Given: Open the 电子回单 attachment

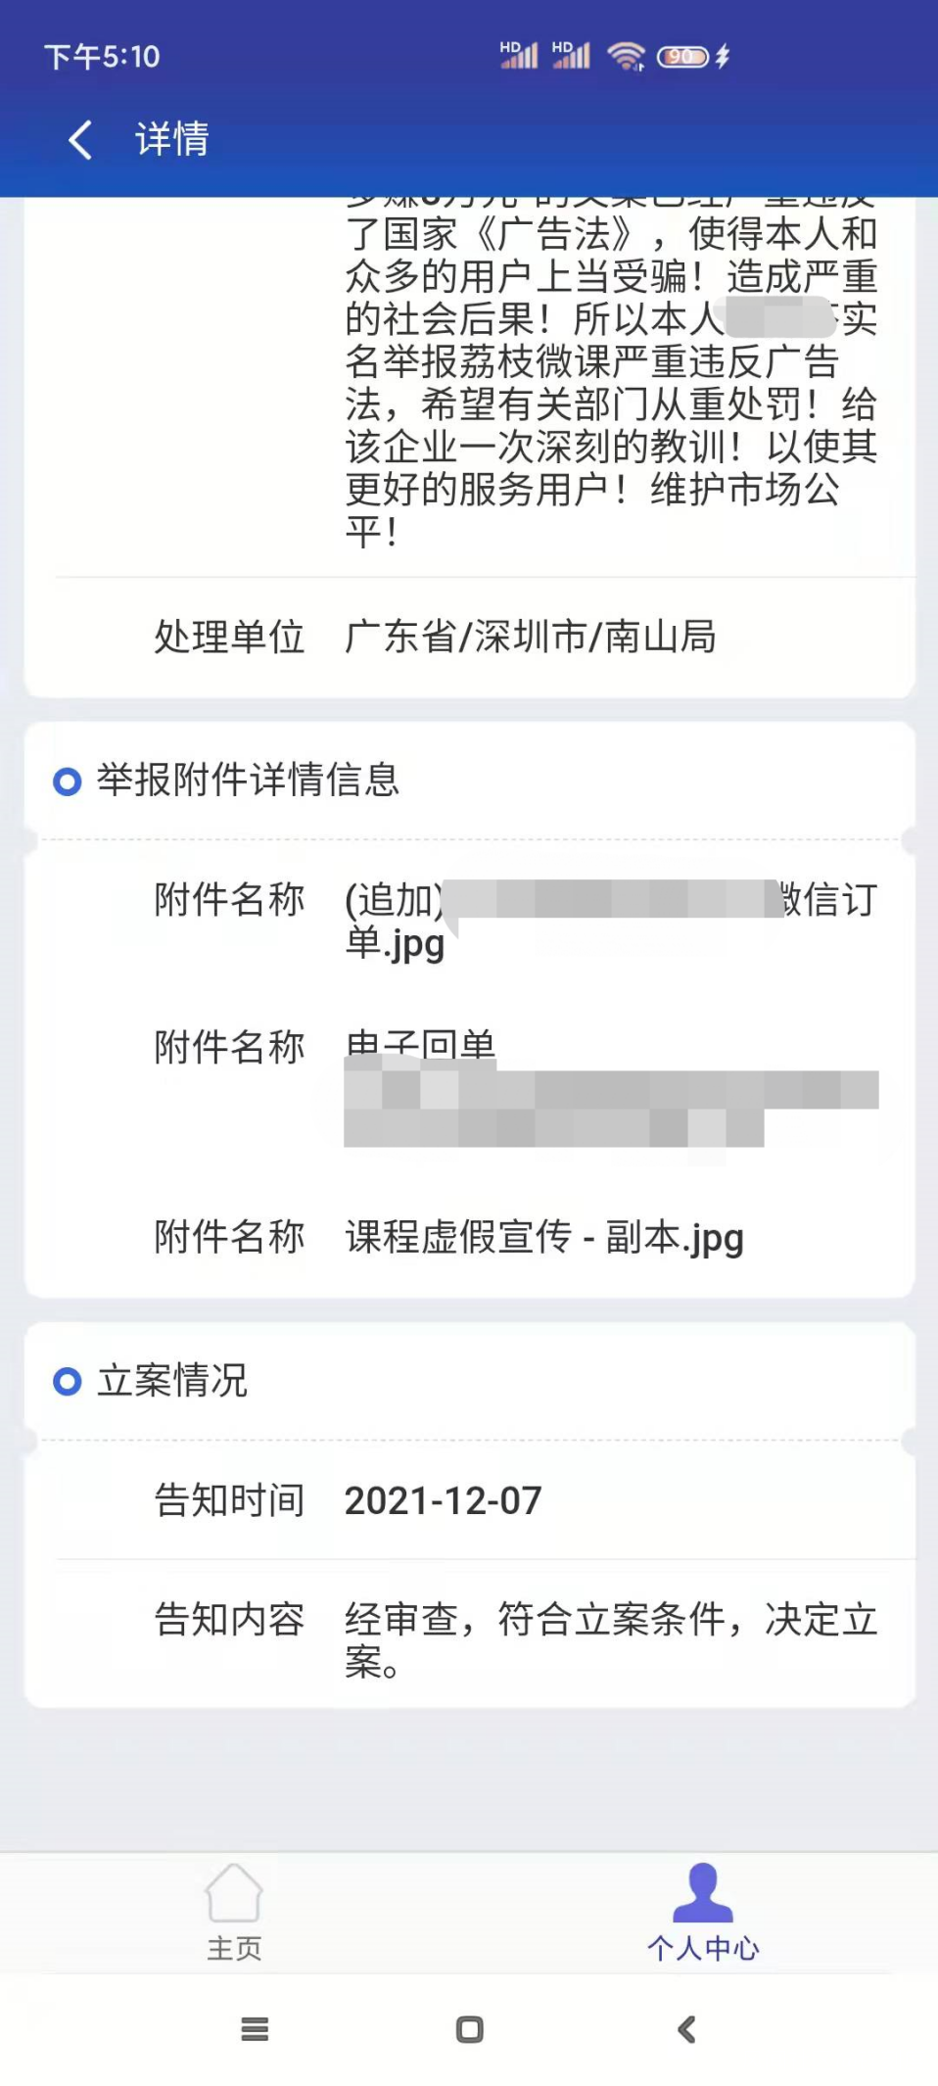Looking at the screenshot, I should point(421,1047).
